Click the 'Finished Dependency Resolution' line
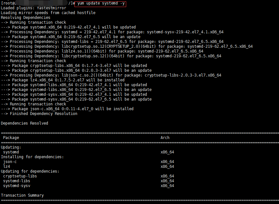The height and width of the screenshot is (204, 279). point(43,114)
